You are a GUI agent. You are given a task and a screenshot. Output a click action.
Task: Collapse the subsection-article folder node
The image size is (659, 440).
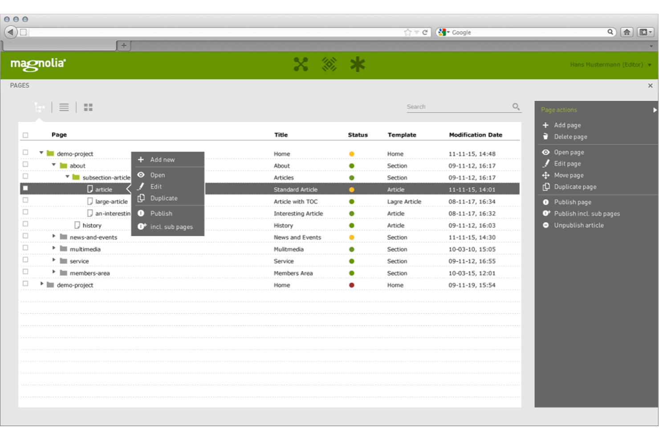[67, 177]
